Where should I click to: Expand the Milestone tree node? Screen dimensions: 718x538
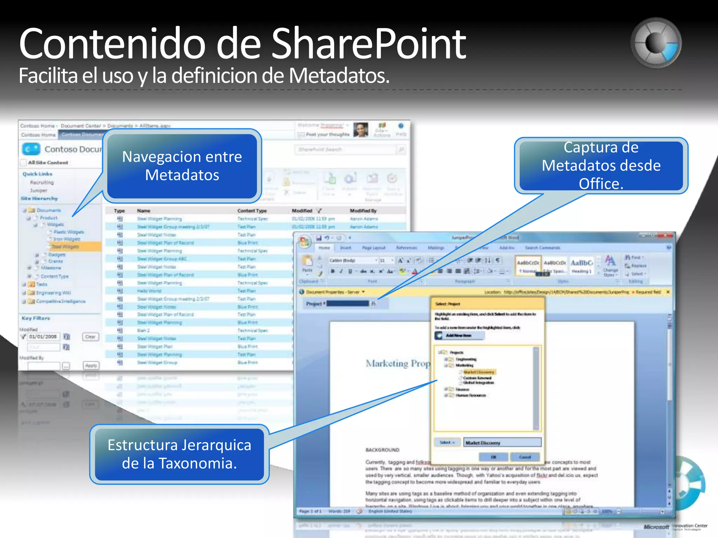point(29,268)
